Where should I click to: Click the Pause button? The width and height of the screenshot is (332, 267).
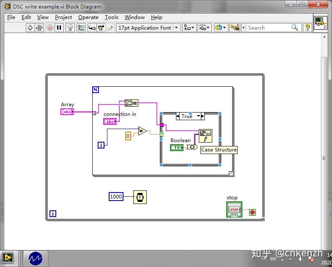point(59,28)
